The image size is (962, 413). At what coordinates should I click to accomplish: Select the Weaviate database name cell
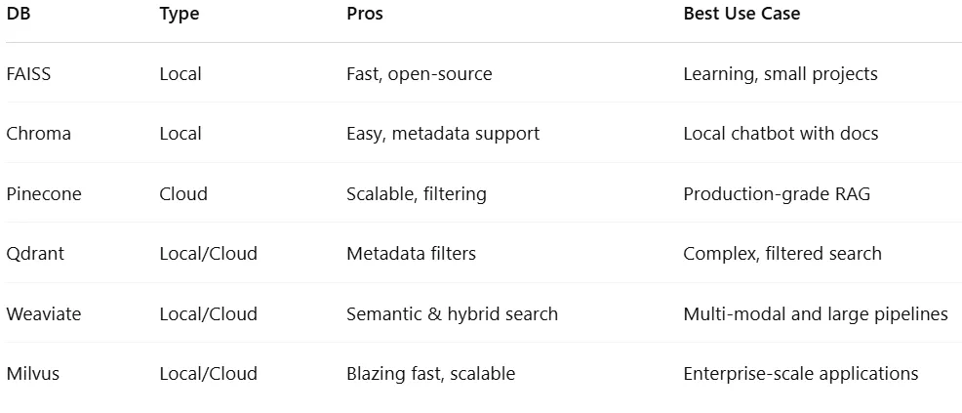(43, 314)
